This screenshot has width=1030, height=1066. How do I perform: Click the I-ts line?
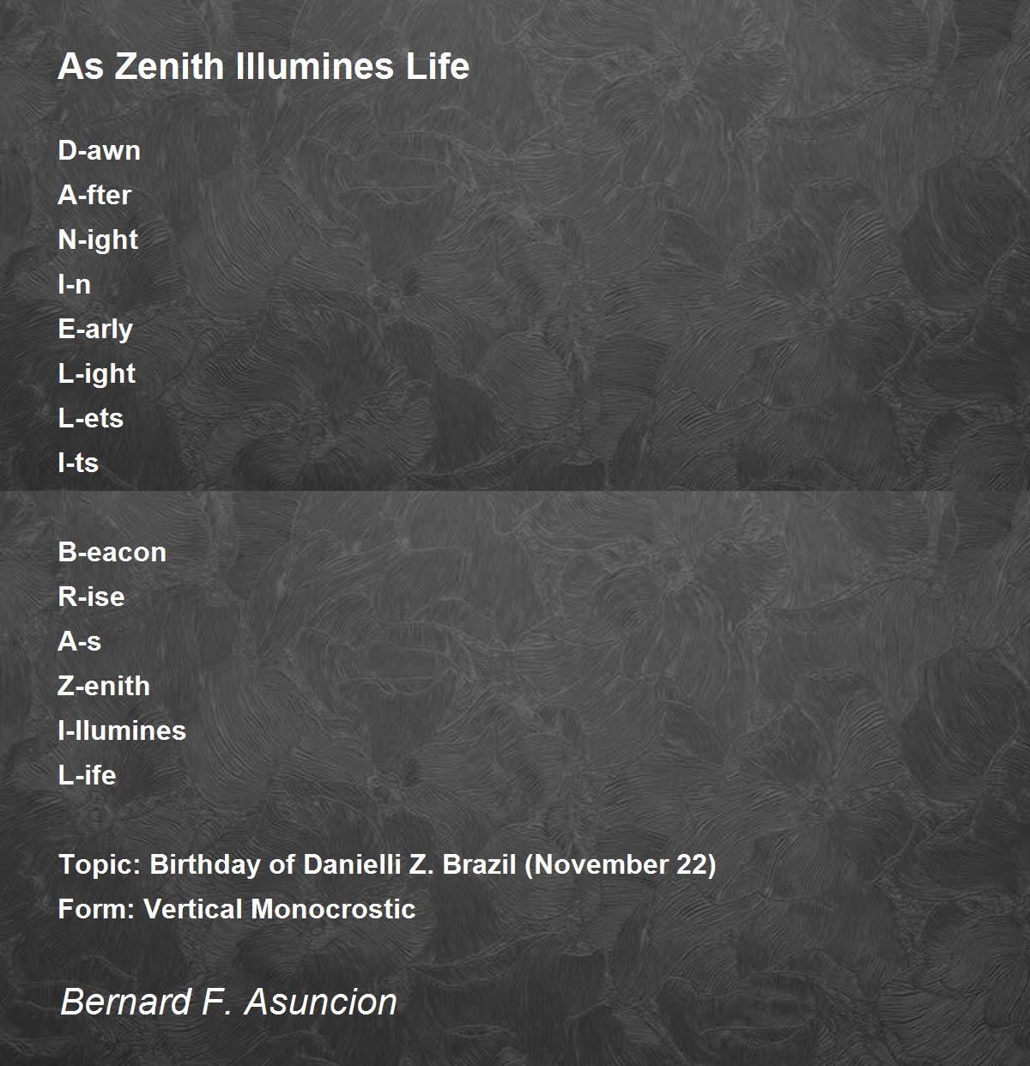(78, 463)
